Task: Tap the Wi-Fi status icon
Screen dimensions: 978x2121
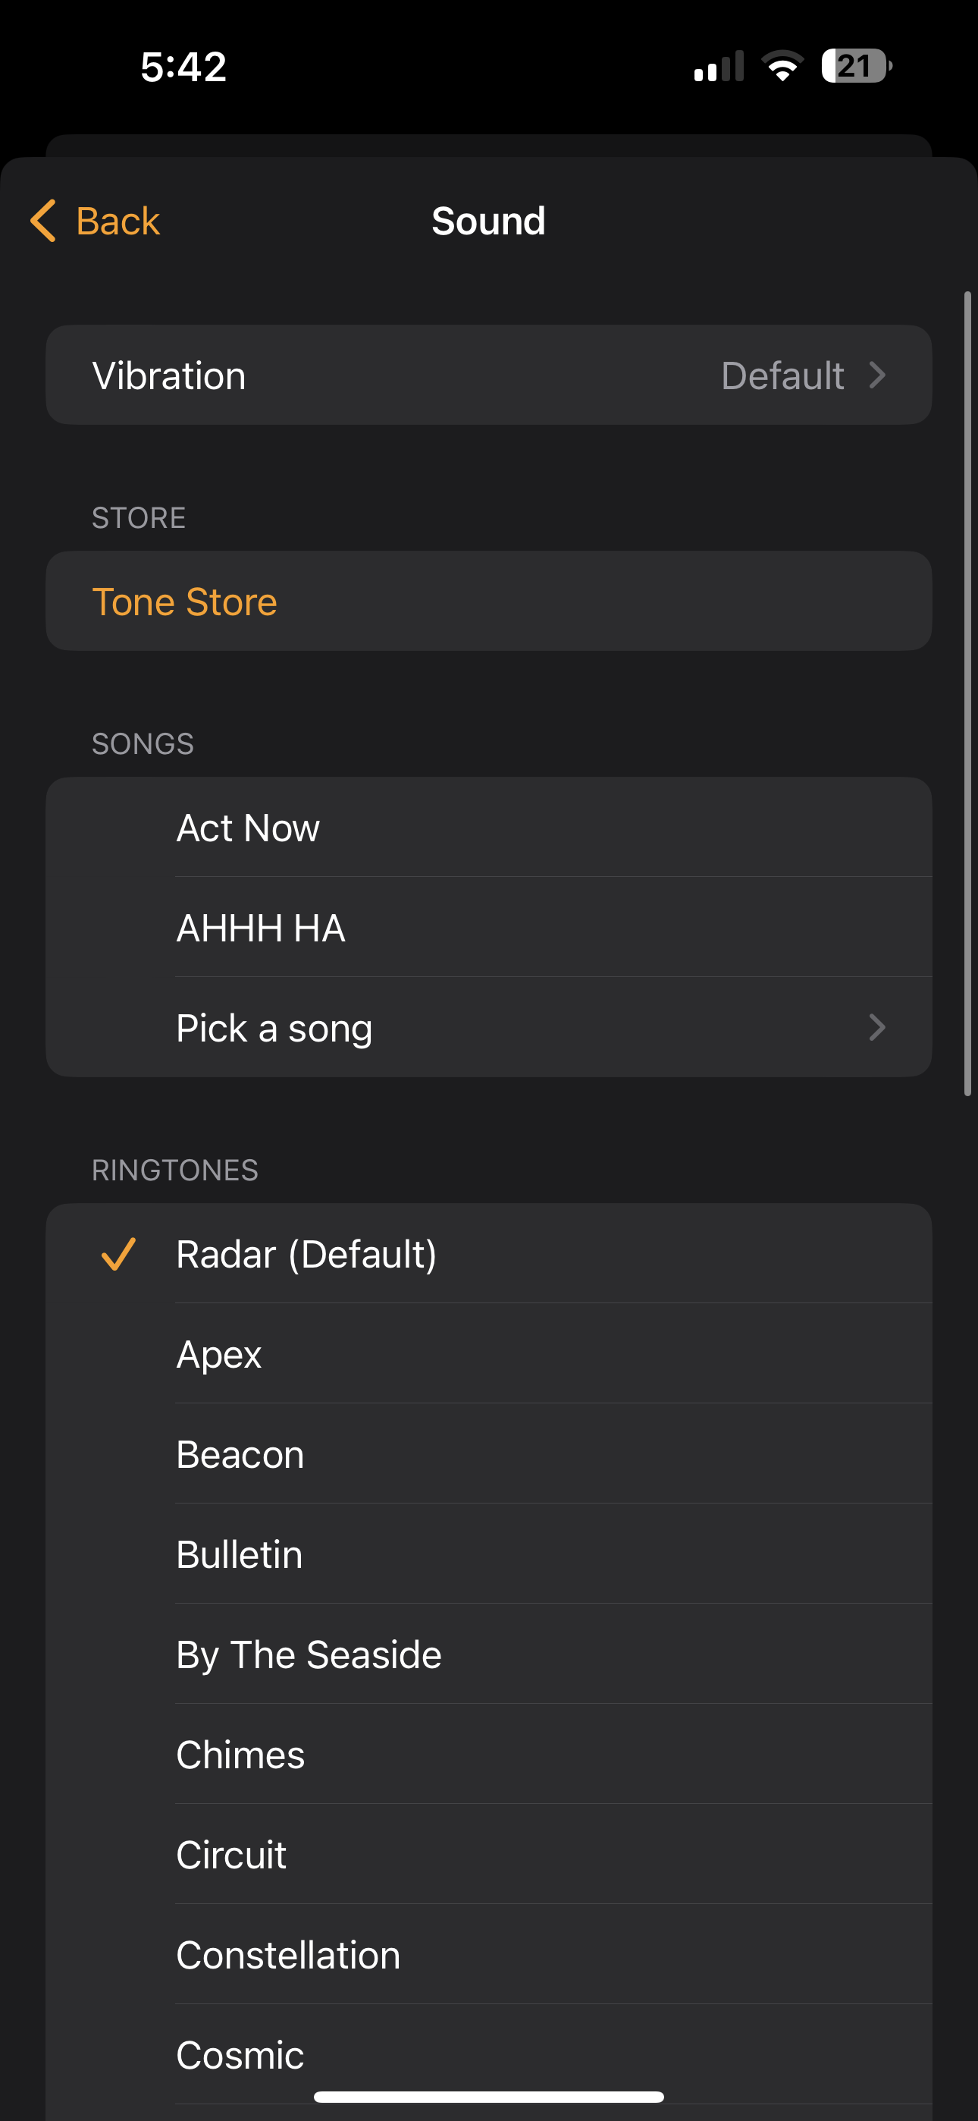Action: (782, 66)
